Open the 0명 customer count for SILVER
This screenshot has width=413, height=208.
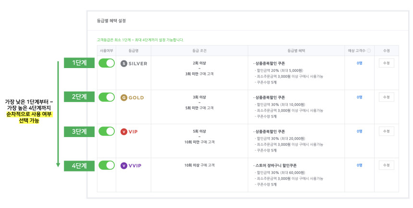pos(360,63)
